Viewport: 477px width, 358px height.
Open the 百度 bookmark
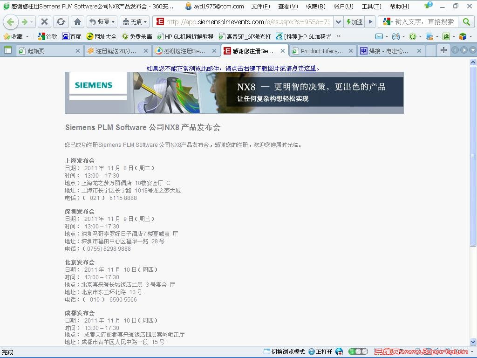point(72,36)
